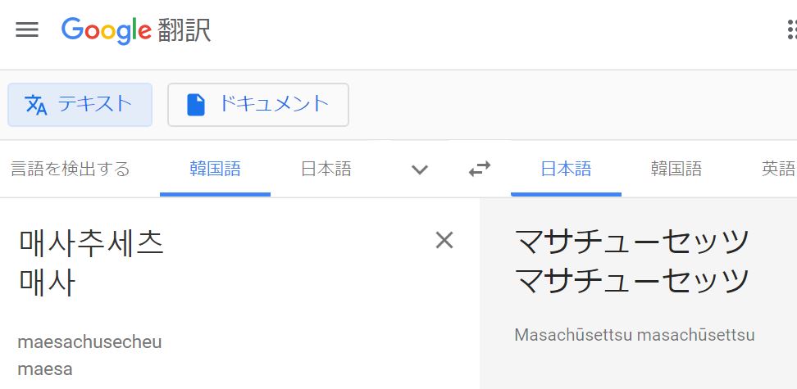Image resolution: width=797 pixels, height=389 pixels.
Task: Click the 翻訳 product title
Action: pos(184,30)
